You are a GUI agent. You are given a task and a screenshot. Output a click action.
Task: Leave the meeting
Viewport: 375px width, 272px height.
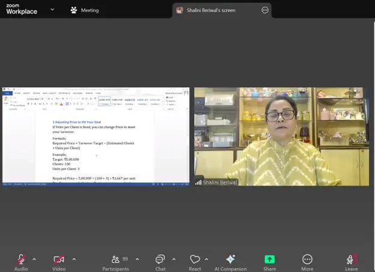click(351, 259)
